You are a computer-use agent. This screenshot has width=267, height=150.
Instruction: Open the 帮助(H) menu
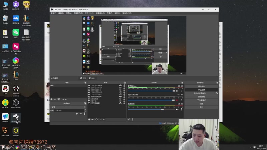point(117,13)
